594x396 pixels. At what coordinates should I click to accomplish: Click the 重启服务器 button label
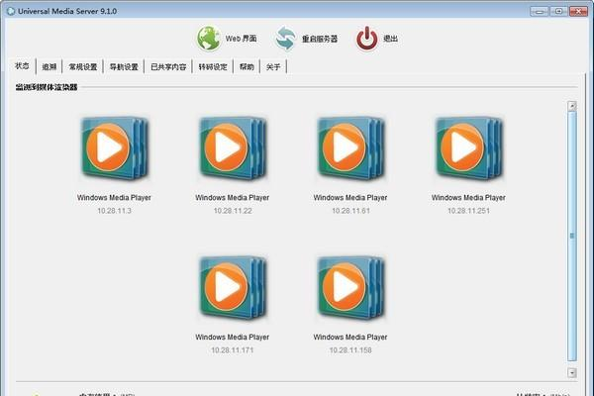coord(320,39)
